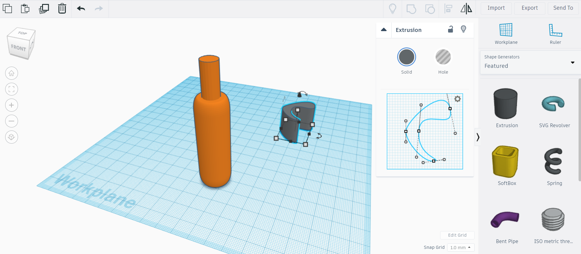Click the Copy icon in toolbar
Screen dimensions: 581x254
tap(7, 9)
